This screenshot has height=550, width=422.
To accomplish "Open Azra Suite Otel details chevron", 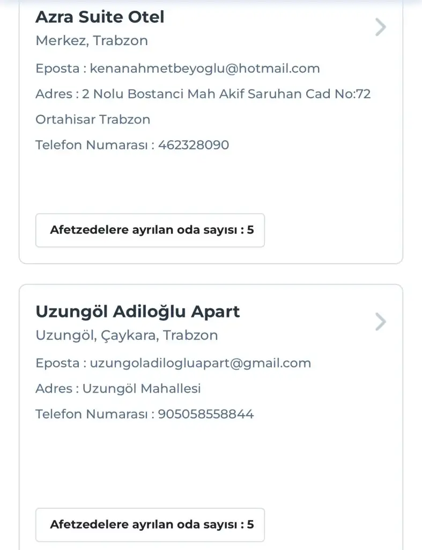I will click(380, 27).
